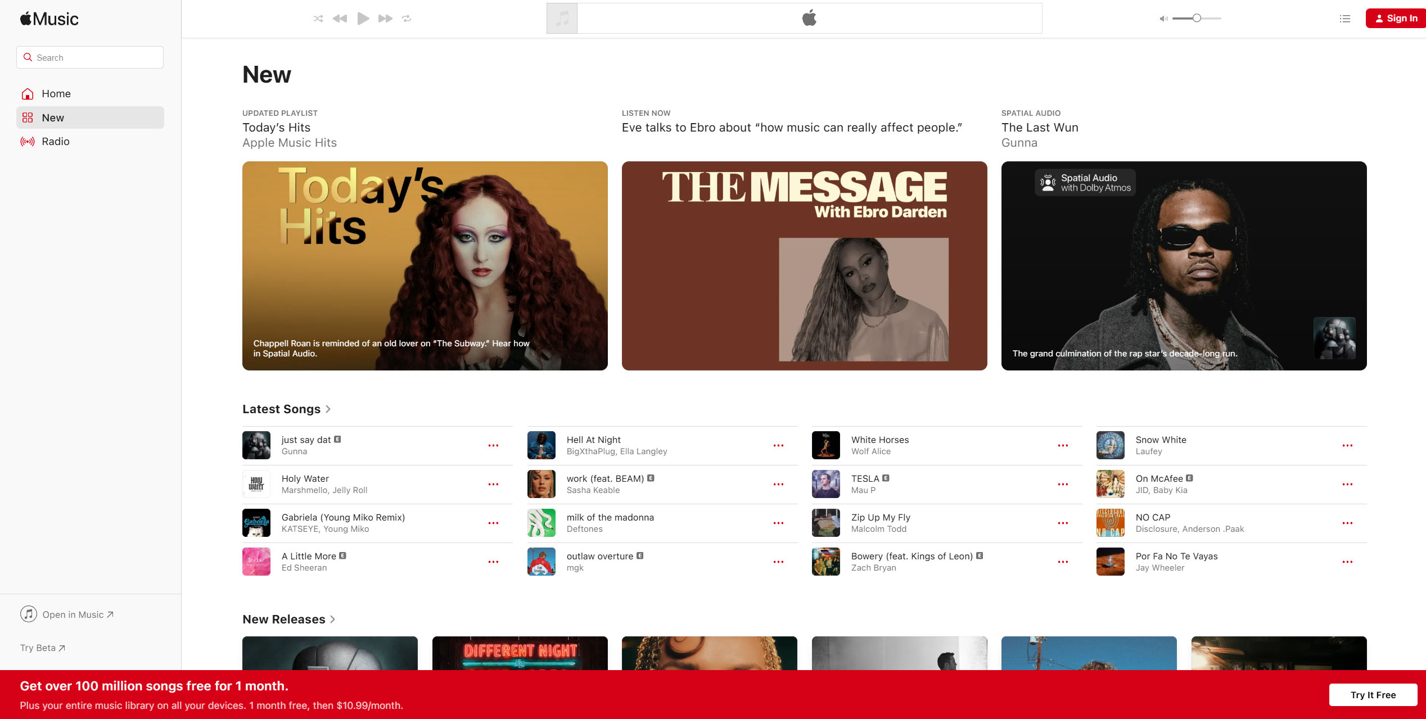Toggle shuffle playback
Viewport: 1426px width, 719px height.
[318, 19]
